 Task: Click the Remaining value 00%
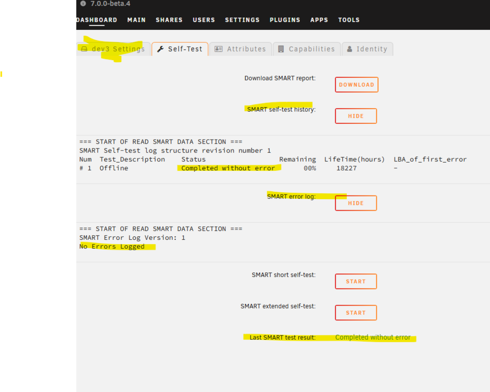[x=310, y=168]
